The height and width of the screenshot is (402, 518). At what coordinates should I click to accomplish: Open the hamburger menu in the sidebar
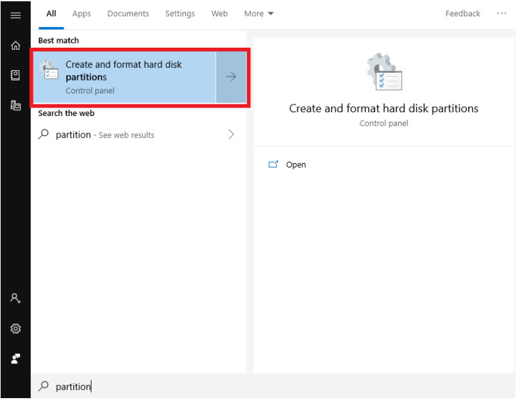[15, 15]
